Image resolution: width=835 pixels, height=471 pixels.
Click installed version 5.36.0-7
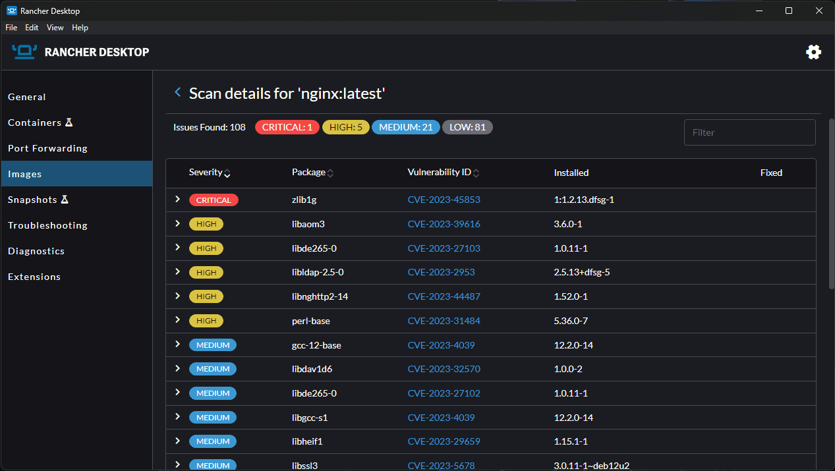pyautogui.click(x=571, y=321)
